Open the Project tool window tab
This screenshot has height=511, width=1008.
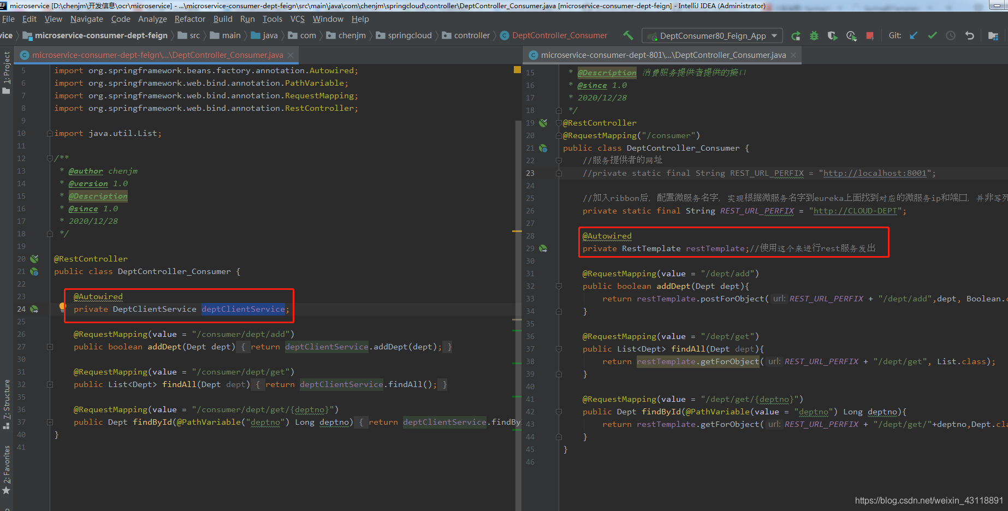click(x=7, y=72)
